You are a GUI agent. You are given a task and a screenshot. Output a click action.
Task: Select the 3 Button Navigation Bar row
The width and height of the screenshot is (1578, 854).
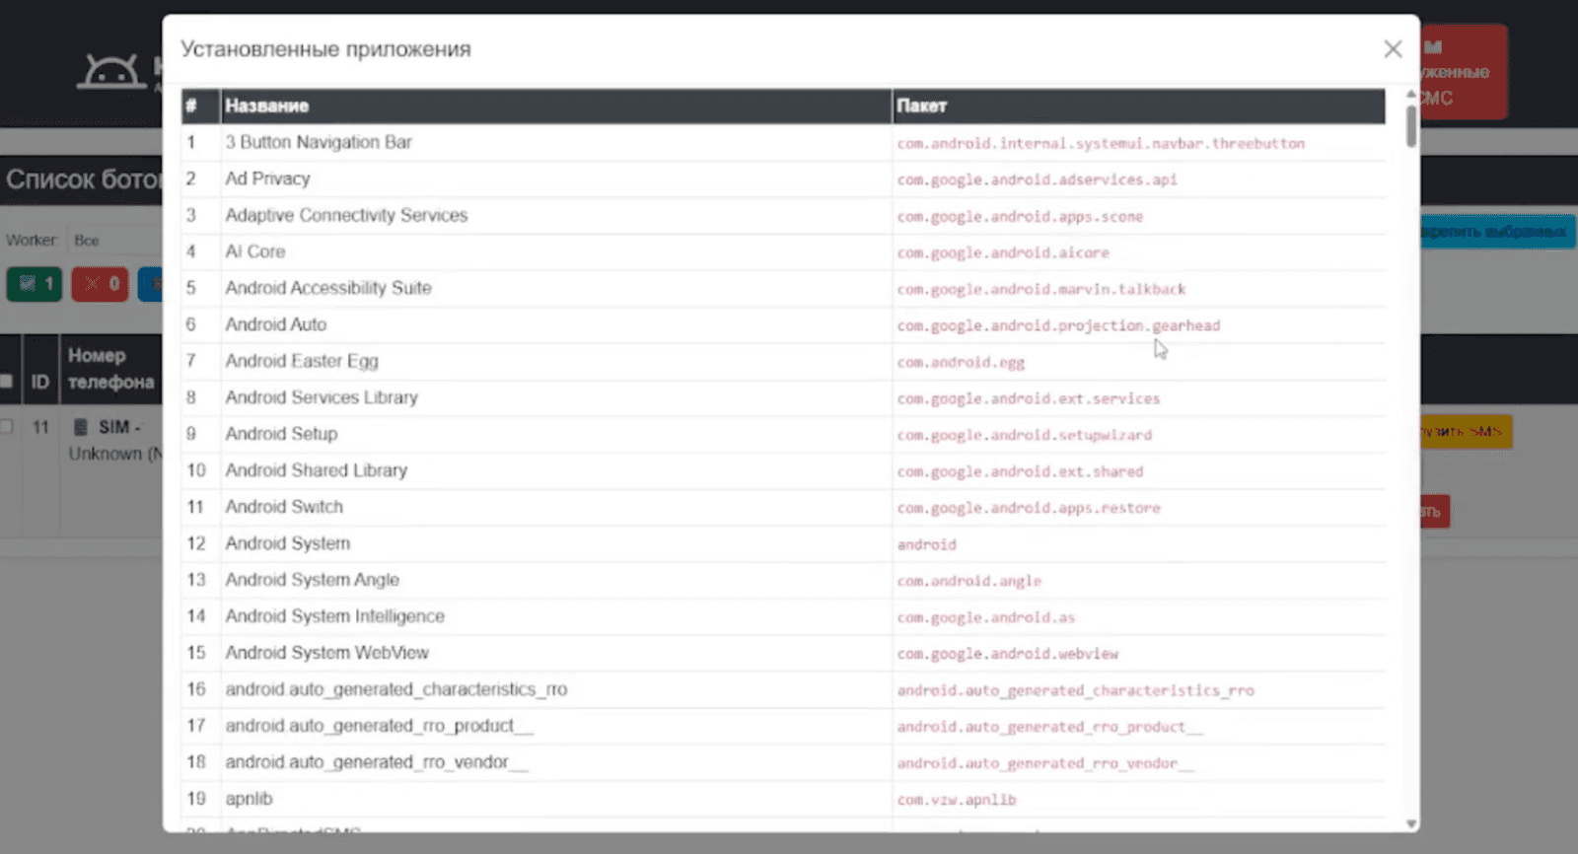point(783,142)
